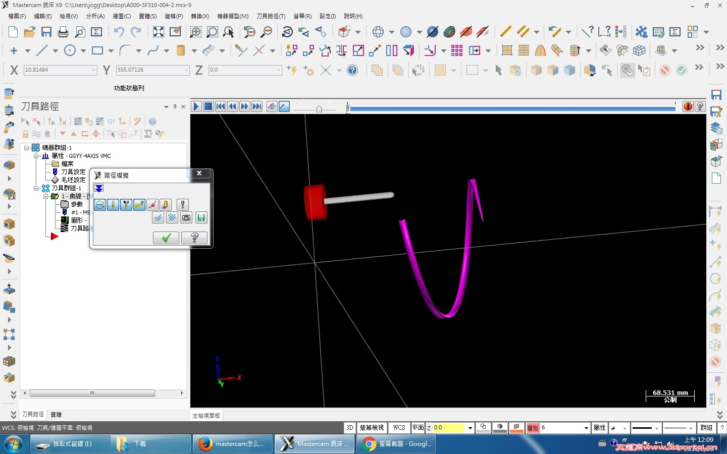Click the lock operations icon
The height and width of the screenshot is (454, 727).
25,134
